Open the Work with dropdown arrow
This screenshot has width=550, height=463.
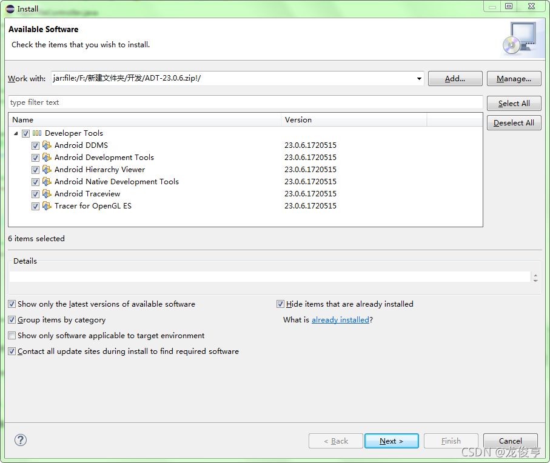(x=419, y=79)
